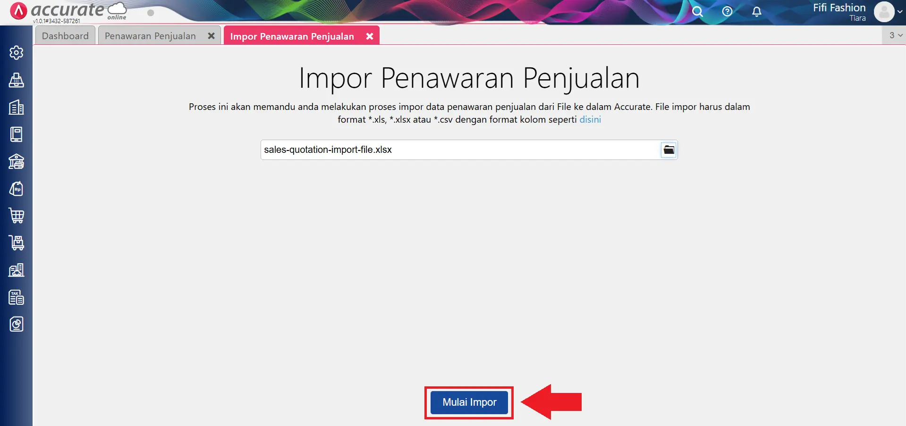Image resolution: width=906 pixels, height=426 pixels.
Task: Open the company building icon in sidebar
Action: click(x=17, y=107)
